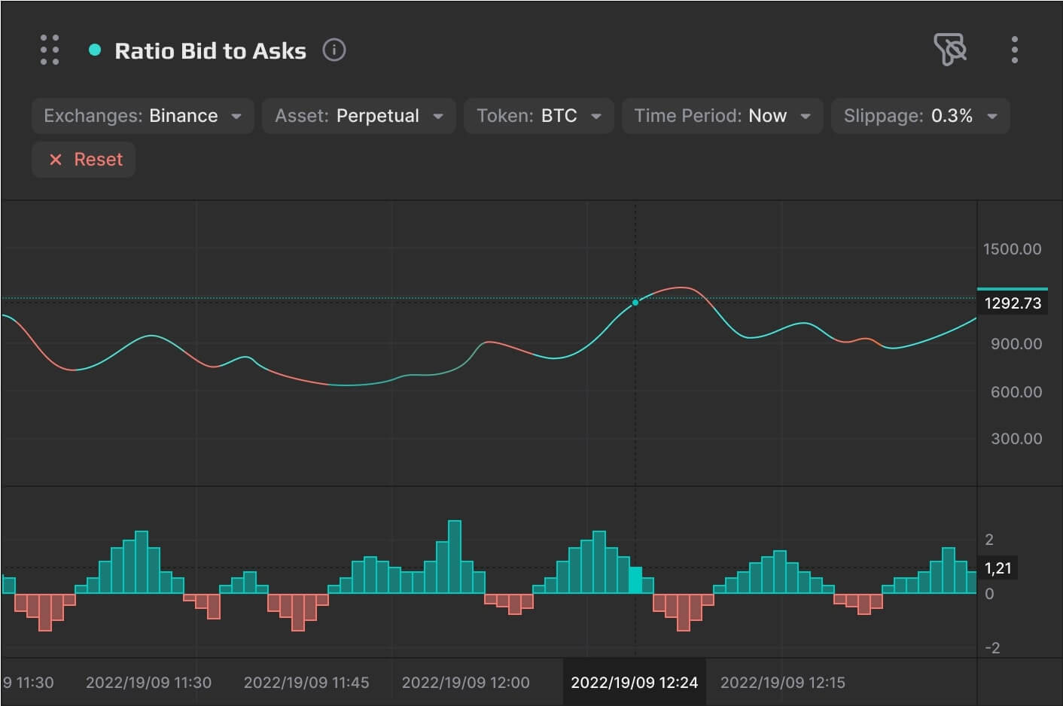
Task: Click the Ratio Bid to Asks title
Action: point(210,50)
